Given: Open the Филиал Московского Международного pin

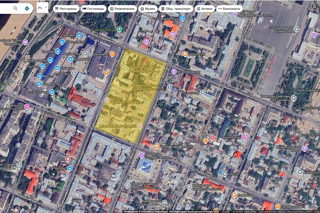Looking at the screenshot, I should (126, 69).
